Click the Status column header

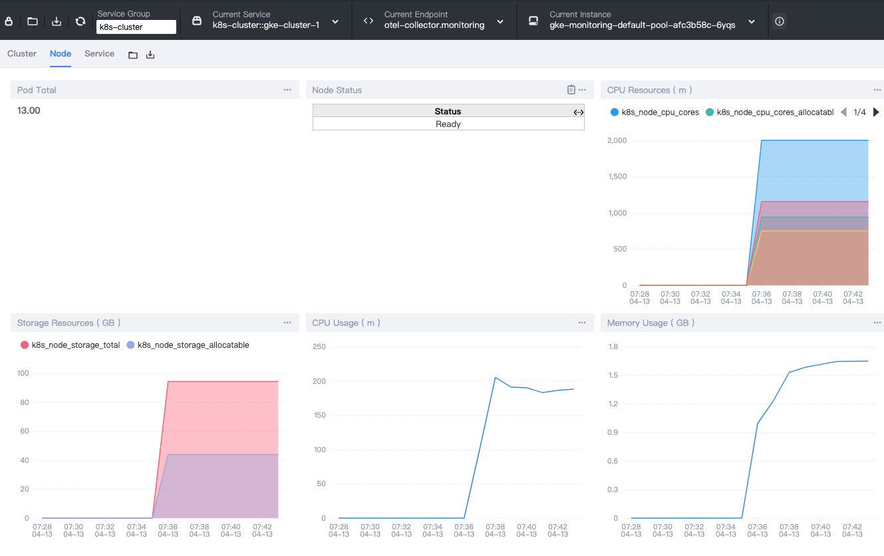click(448, 112)
